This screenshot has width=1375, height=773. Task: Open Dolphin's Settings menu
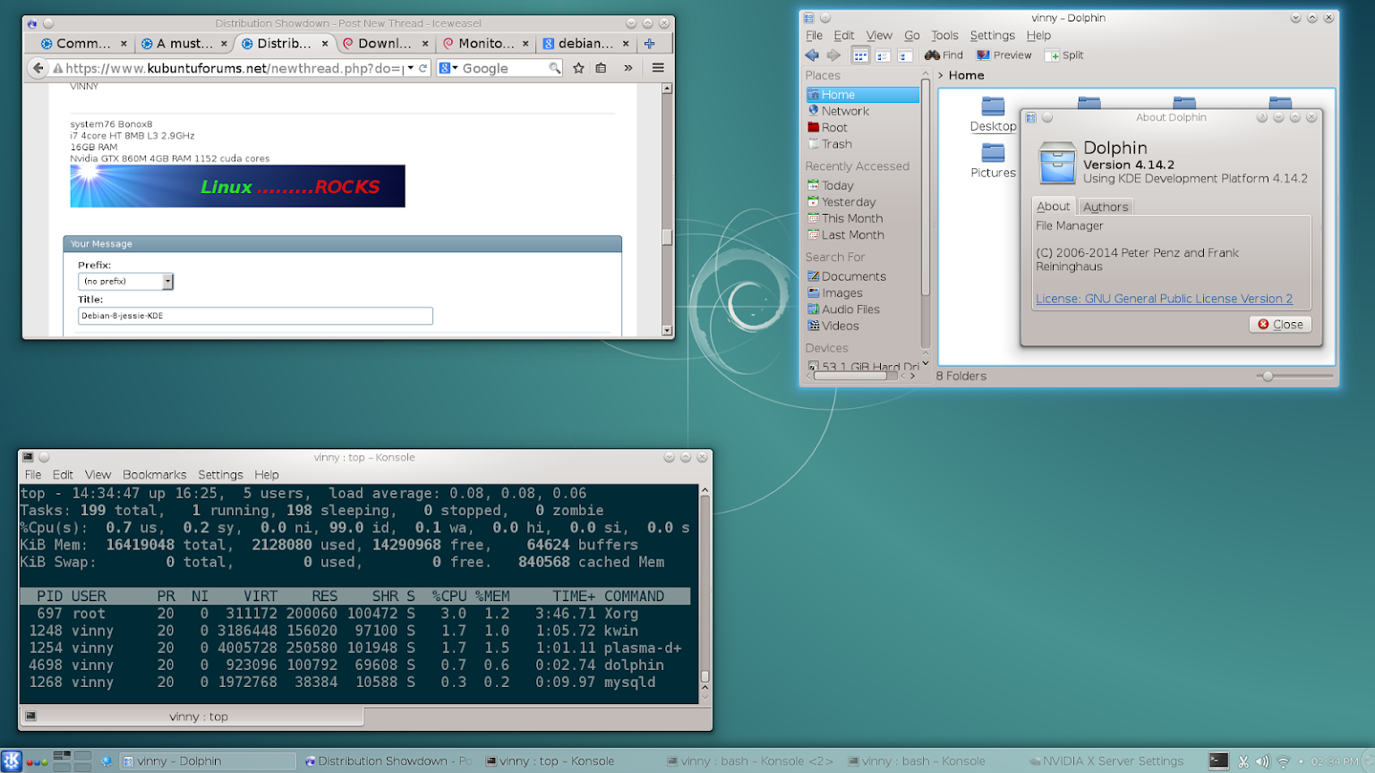[x=992, y=36]
